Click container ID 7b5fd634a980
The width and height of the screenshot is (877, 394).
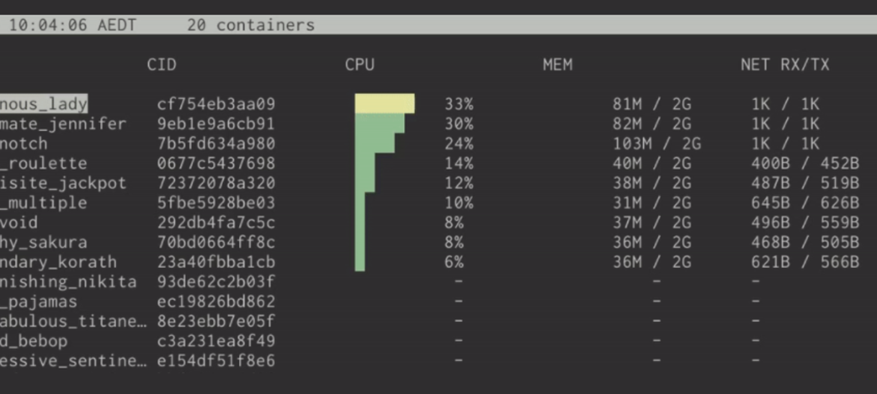(x=216, y=143)
